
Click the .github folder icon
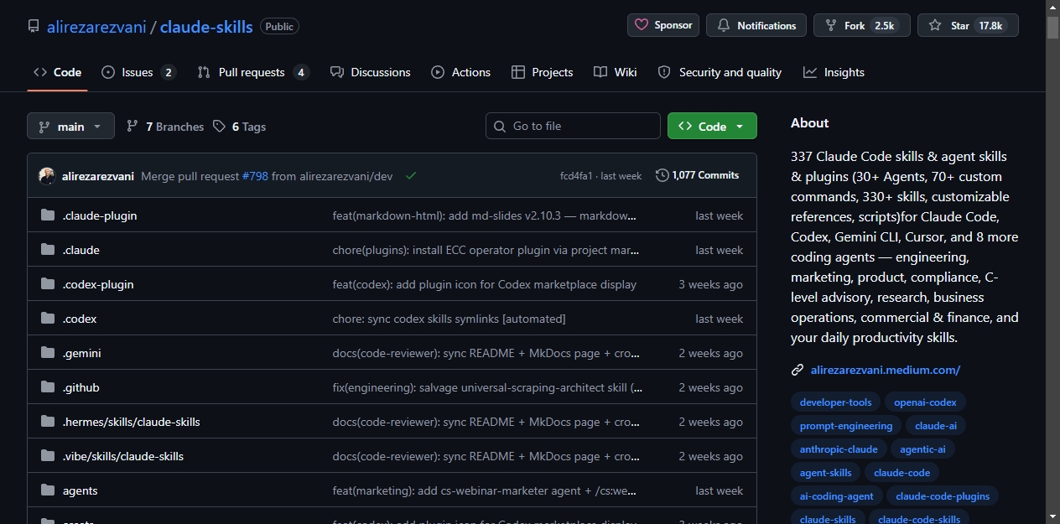pyautogui.click(x=48, y=387)
